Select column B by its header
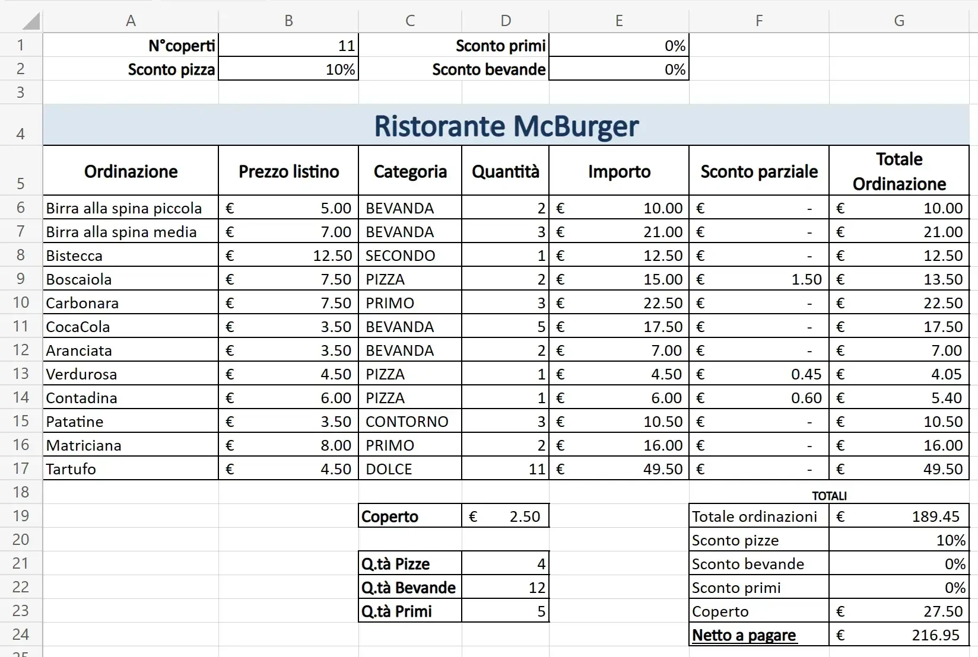Viewport: 978px width, 657px height. pos(288,21)
